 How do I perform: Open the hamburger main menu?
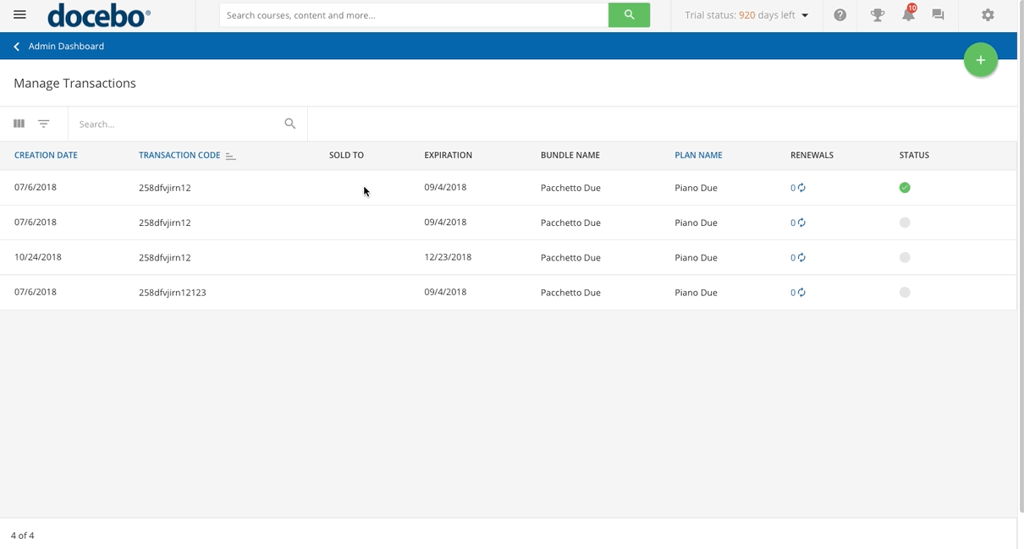point(19,15)
